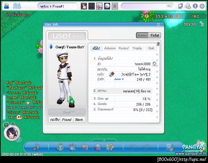This screenshot has width=208, height=163.
Task: Click the nickname OงฅE-Team-BoY in dialog
Action: (70, 47)
